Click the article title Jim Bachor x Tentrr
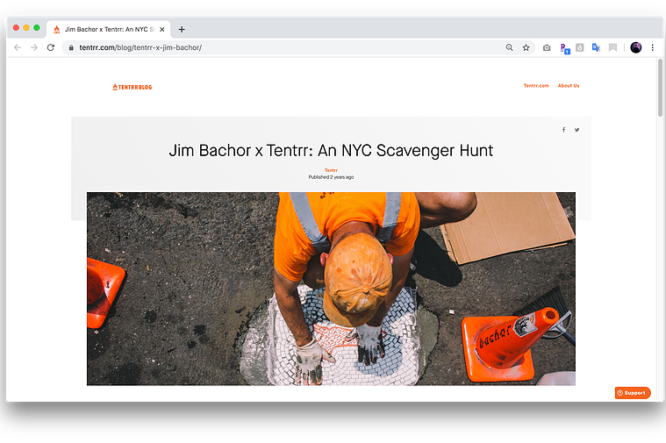Image resolution: width=666 pixels, height=443 pixels. [x=331, y=150]
